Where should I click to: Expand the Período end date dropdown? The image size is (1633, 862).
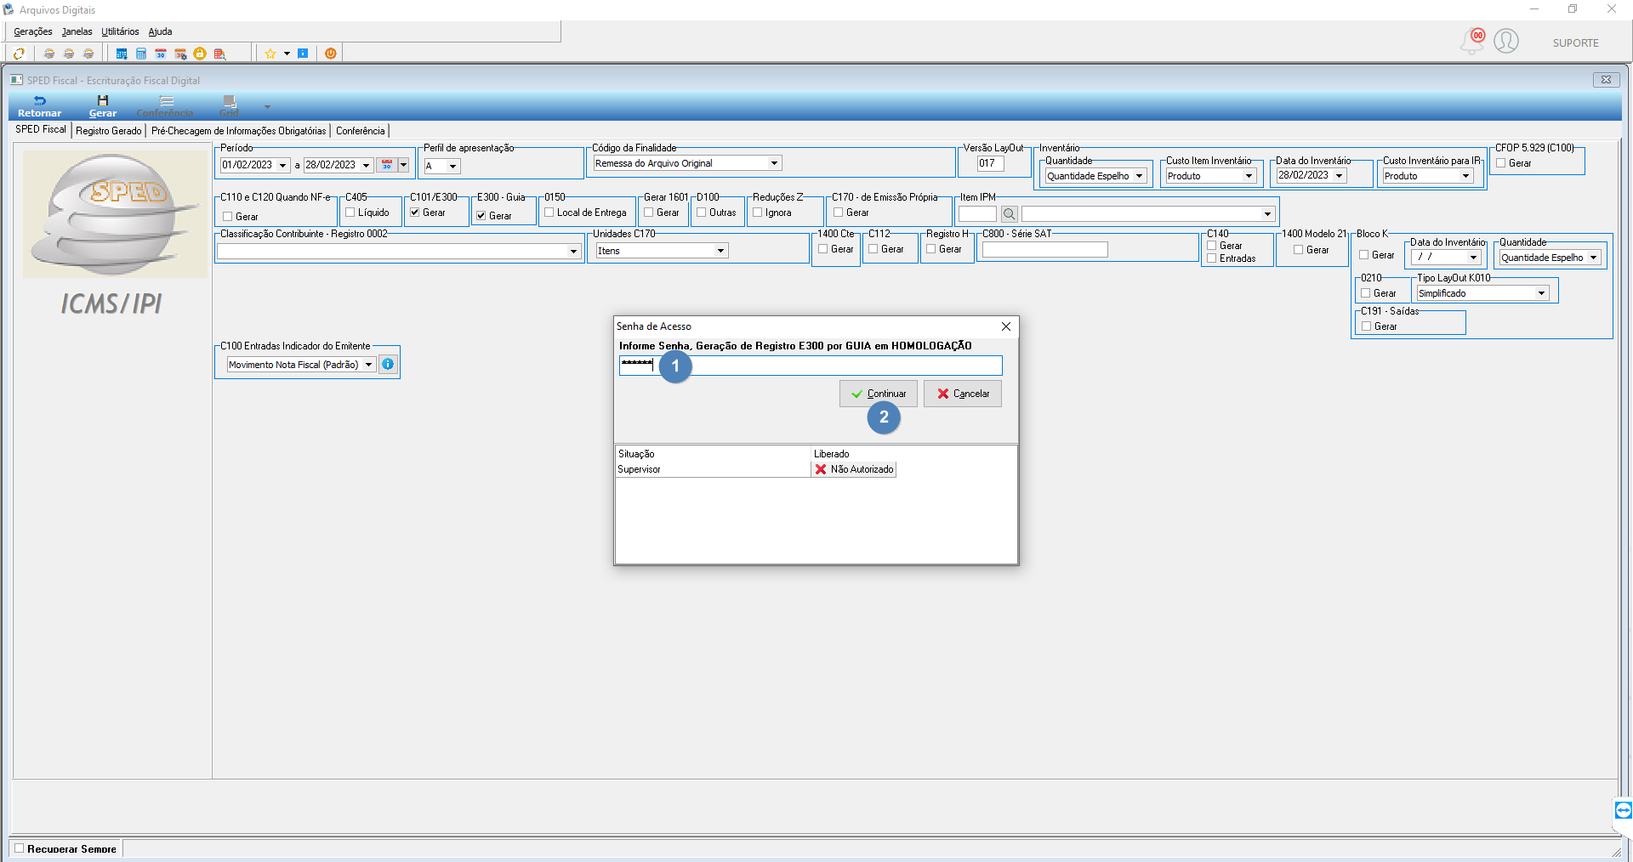coord(366,165)
